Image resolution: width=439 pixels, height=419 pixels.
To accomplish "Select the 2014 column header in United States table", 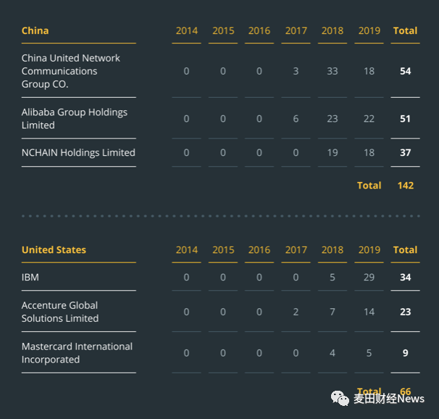I will coord(186,249).
